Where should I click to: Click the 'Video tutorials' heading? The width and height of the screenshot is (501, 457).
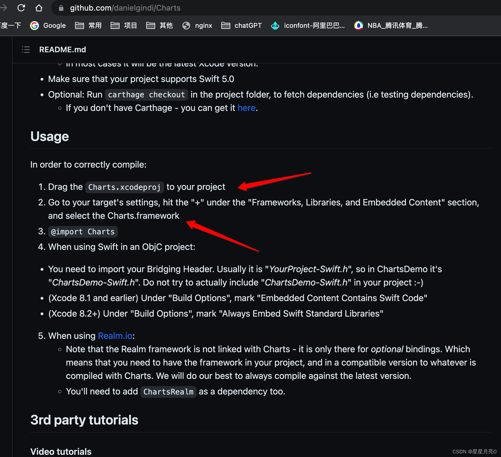click(x=61, y=451)
